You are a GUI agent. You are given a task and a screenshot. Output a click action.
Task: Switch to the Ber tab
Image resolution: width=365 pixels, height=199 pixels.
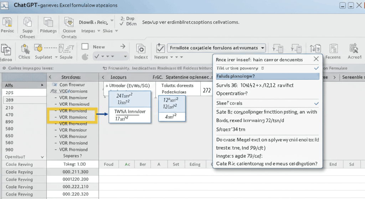143,164
